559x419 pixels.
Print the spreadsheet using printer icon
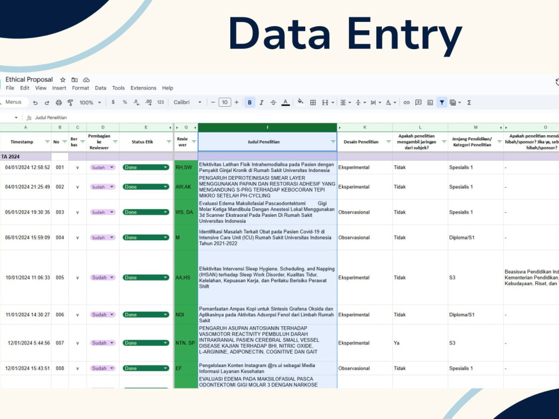click(x=59, y=103)
